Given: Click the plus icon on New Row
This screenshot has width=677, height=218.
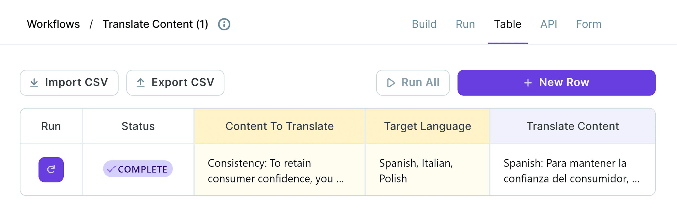Looking at the screenshot, I should pyautogui.click(x=528, y=82).
